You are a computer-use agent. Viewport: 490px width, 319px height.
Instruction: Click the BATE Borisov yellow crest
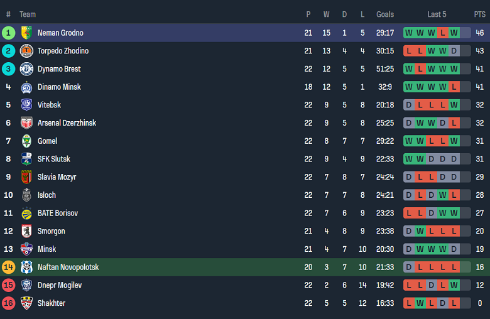pos(26,214)
